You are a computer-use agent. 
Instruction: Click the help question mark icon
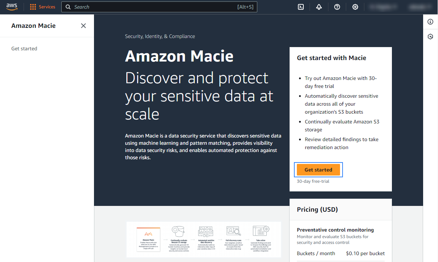337,7
